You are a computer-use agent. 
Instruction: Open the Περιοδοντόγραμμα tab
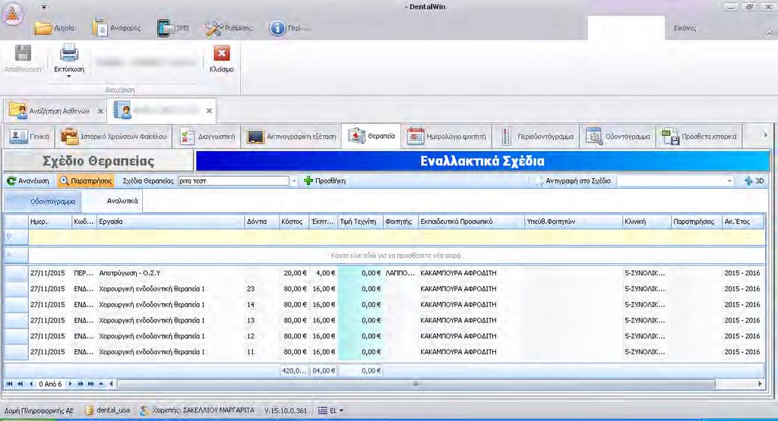coord(537,137)
